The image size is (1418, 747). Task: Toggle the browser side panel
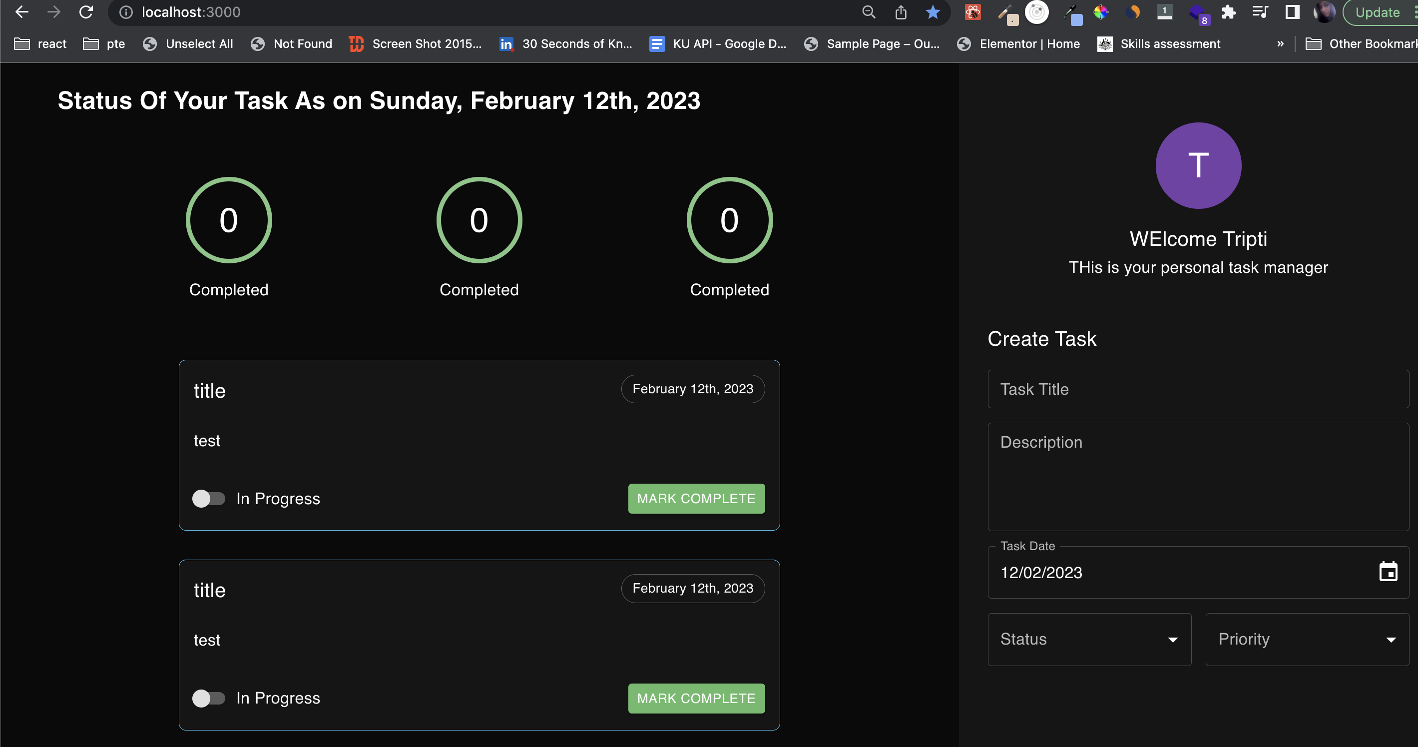pos(1292,12)
